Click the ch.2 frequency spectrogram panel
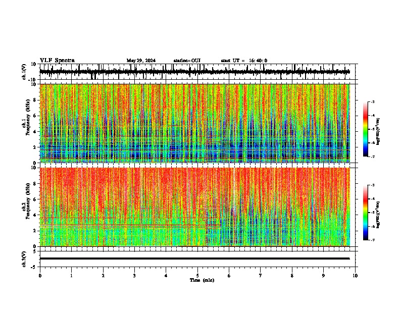This screenshot has width=400, height=309. tap(194, 207)
